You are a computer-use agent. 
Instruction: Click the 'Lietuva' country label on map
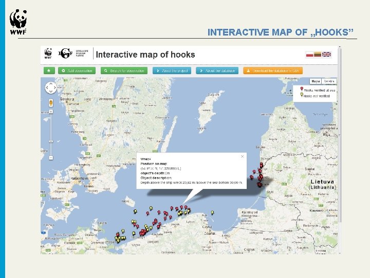(322, 182)
